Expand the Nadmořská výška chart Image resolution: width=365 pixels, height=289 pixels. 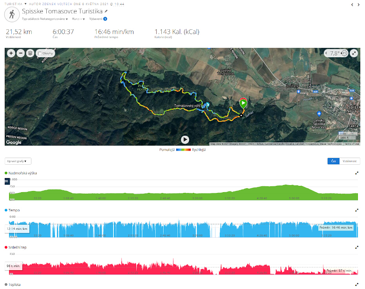tap(357, 173)
